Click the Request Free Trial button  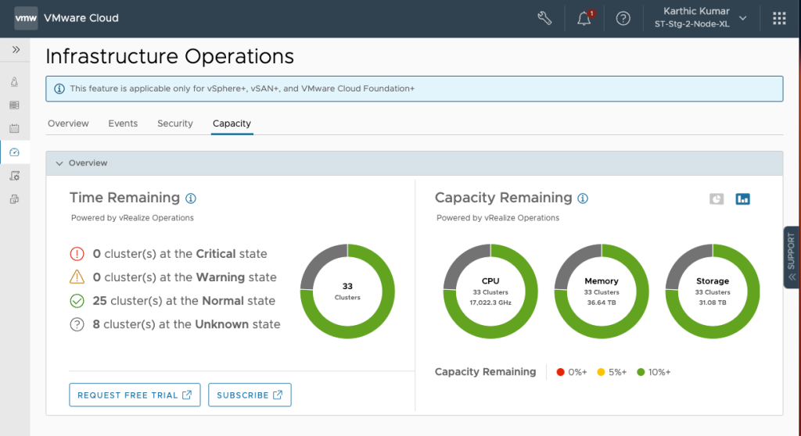point(135,395)
